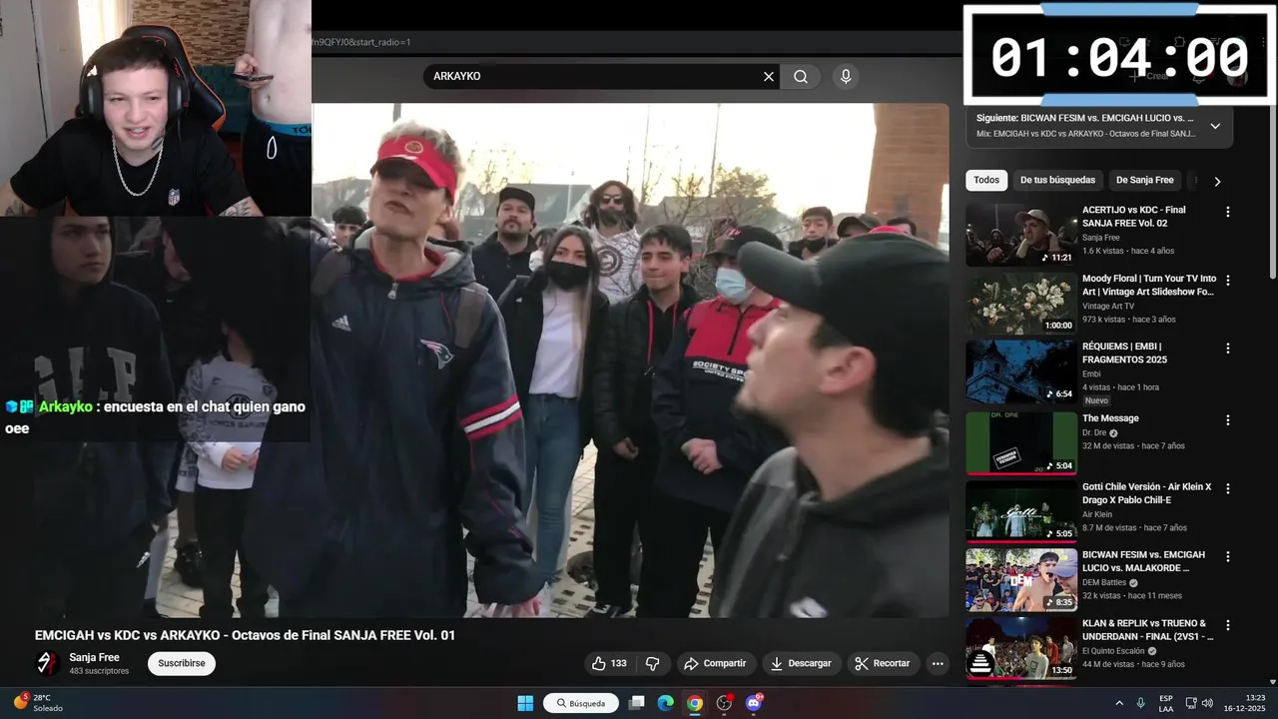
Task: Open Microsoft Edge from taskbar
Action: pyautogui.click(x=666, y=703)
